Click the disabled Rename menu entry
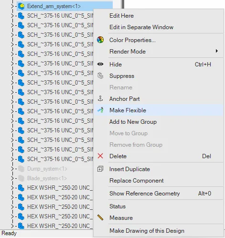 tap(121, 87)
